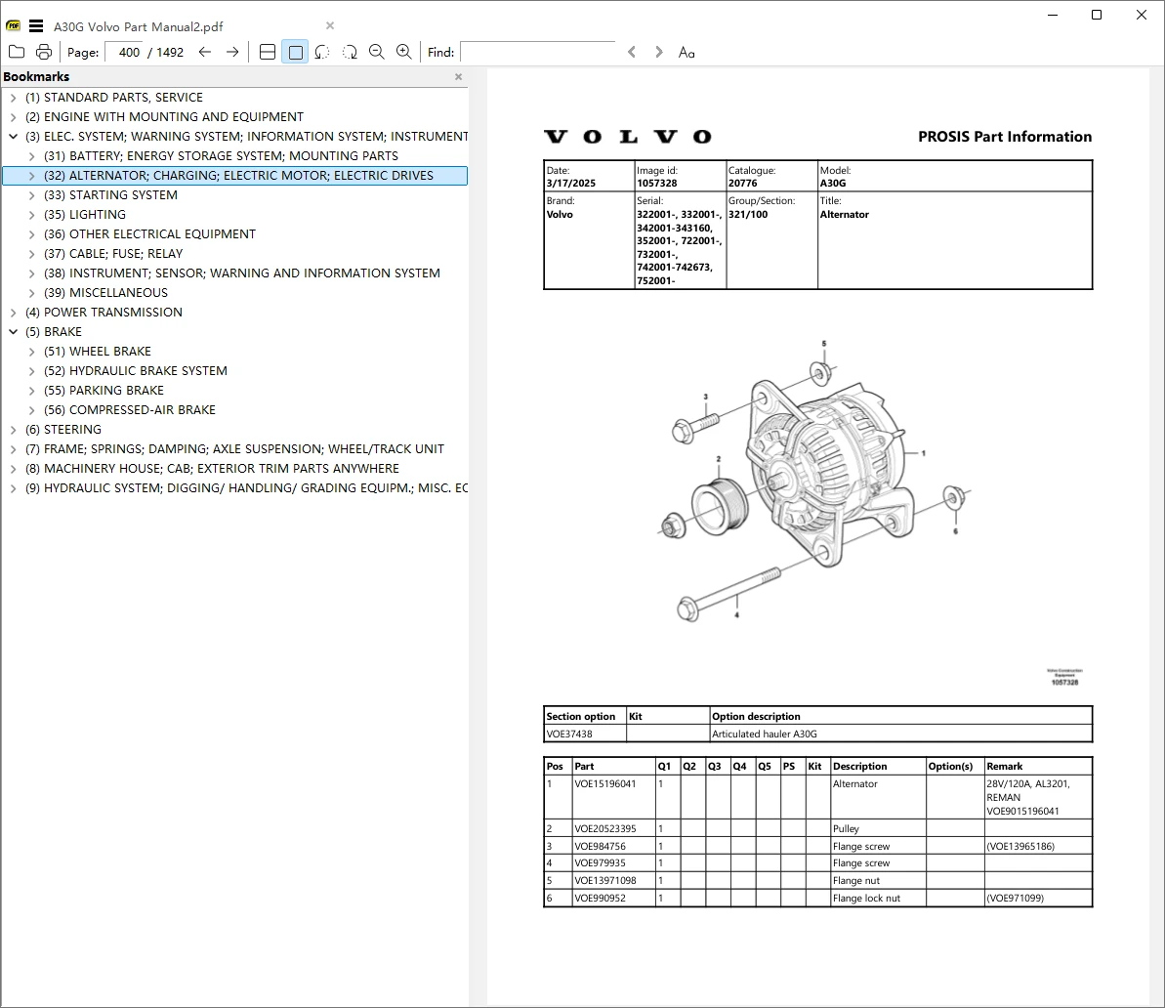1165x1008 pixels.
Task: Go to the previous page arrow
Action: [x=205, y=52]
